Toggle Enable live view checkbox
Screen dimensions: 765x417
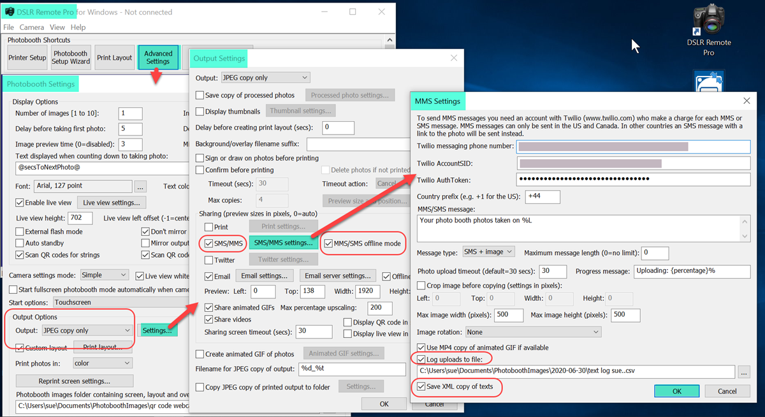coord(20,203)
